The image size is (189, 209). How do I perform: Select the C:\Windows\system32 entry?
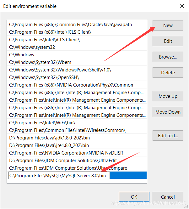[77, 47]
